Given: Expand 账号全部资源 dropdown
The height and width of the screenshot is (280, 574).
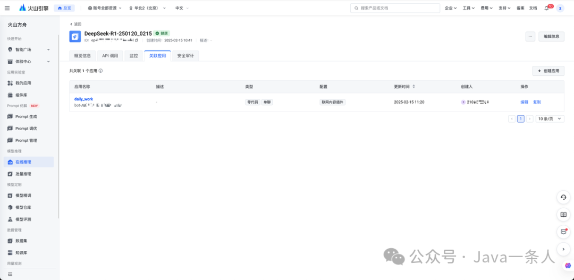Looking at the screenshot, I should click(x=105, y=8).
